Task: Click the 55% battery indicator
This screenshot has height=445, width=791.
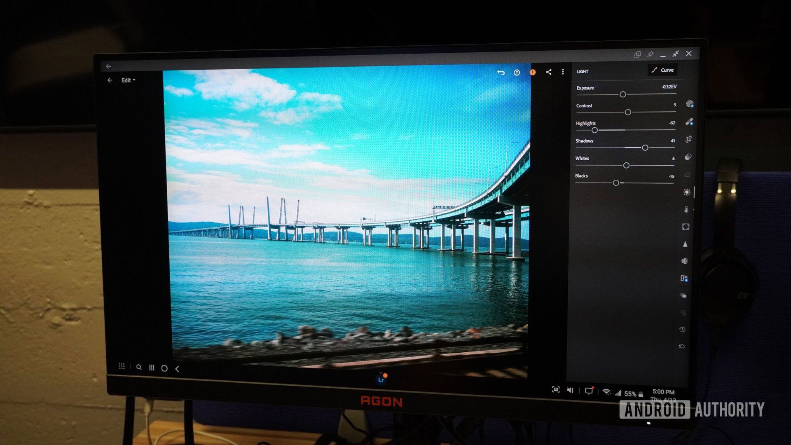Action: click(633, 394)
